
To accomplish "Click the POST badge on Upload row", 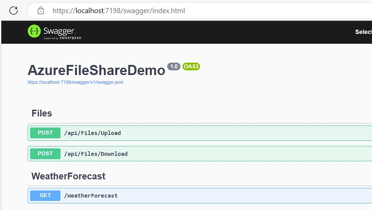I will 45,133.
